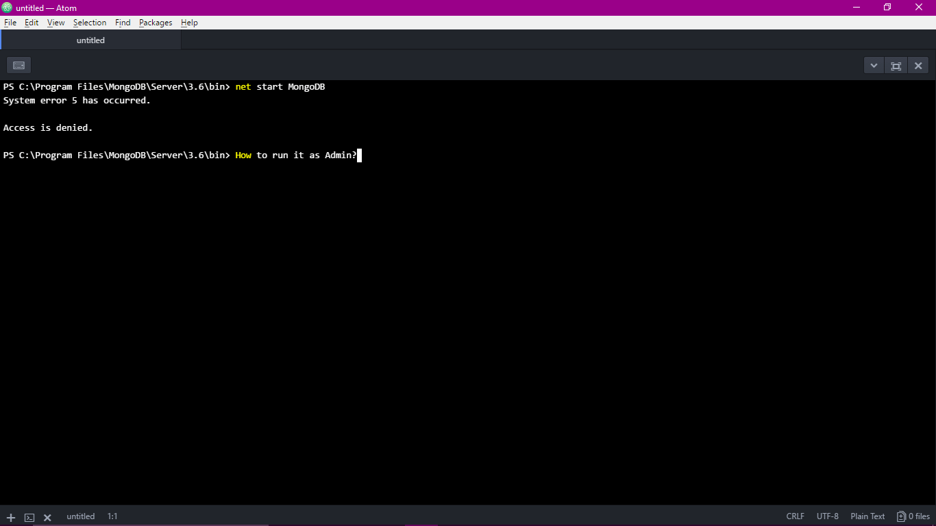Open the Help menu

(x=189, y=23)
